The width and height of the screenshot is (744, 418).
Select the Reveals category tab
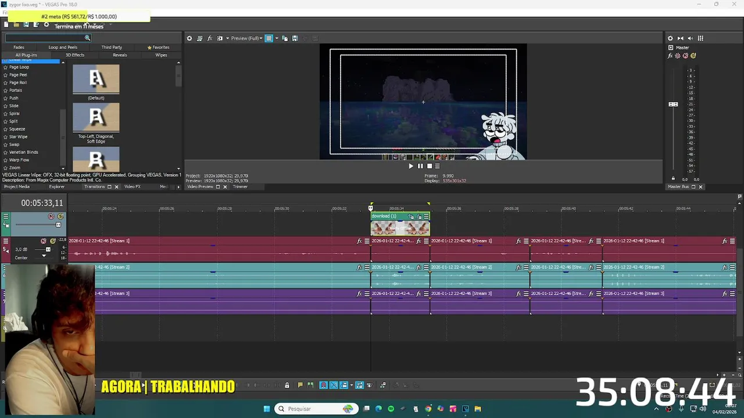pyautogui.click(x=120, y=55)
